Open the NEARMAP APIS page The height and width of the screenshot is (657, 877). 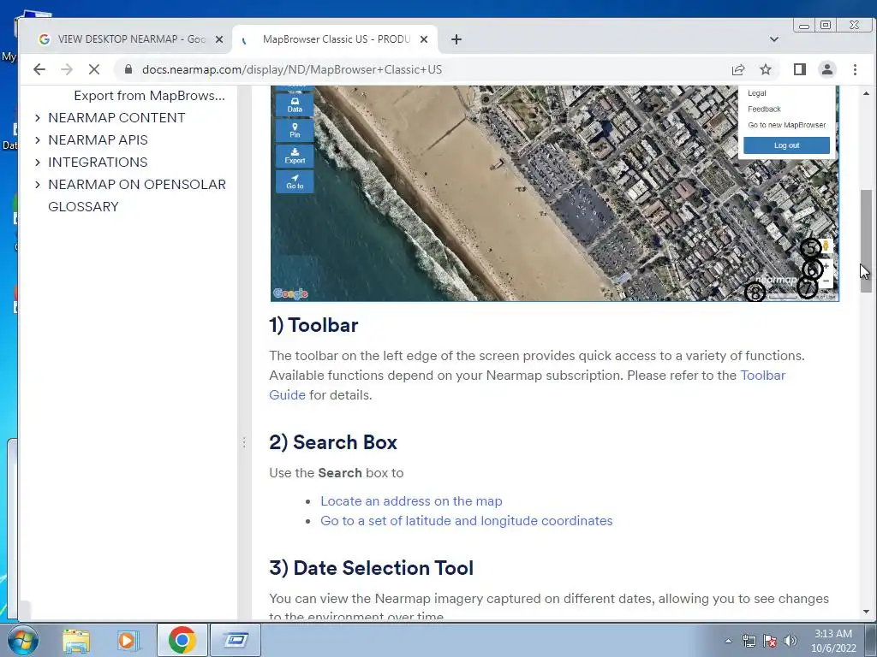98,140
